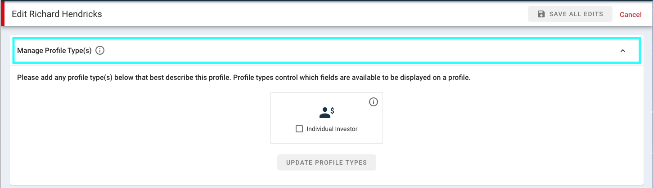The width and height of the screenshot is (653, 188).
Task: Collapse section using the up chevron
Action: (623, 51)
